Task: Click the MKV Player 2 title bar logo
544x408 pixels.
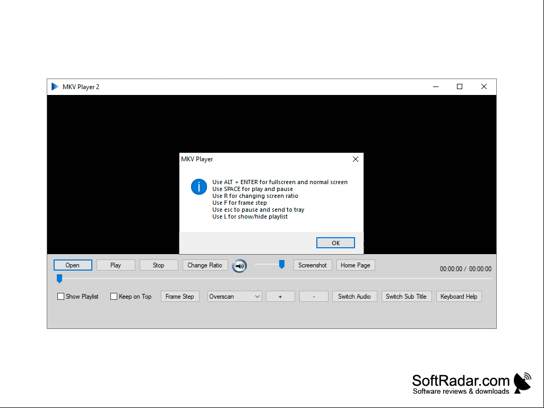Action: [55, 86]
